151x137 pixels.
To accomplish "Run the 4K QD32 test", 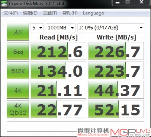I will point(18,109).
